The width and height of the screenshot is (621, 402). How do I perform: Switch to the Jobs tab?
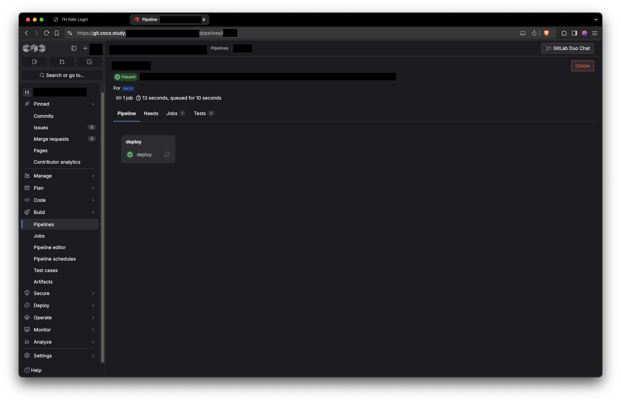click(x=175, y=113)
